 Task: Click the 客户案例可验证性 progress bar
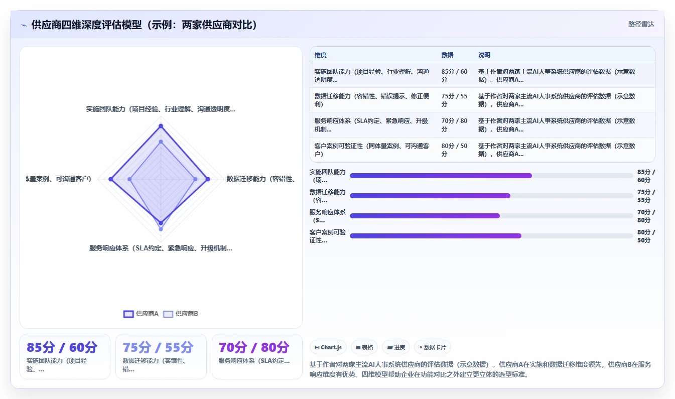coord(491,236)
